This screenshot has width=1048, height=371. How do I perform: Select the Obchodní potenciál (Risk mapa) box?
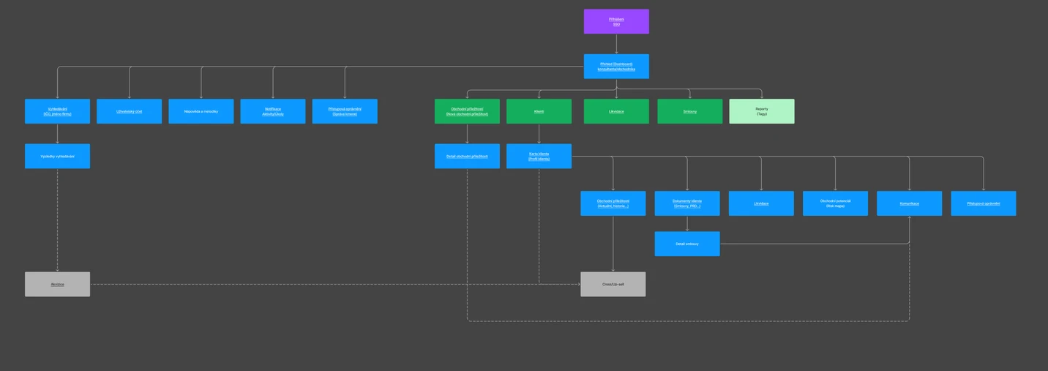[835, 203]
